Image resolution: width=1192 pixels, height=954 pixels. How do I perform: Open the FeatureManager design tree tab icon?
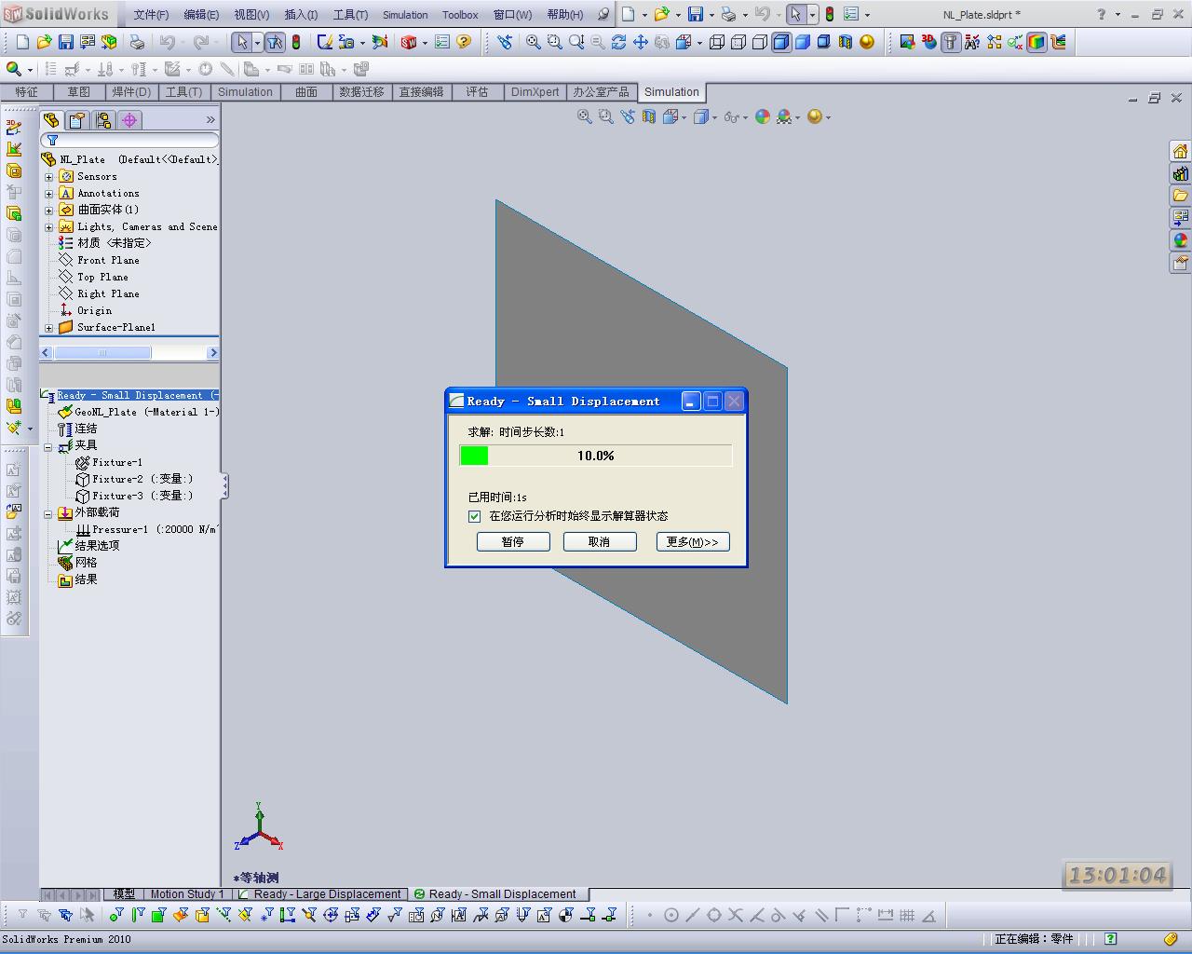[51, 120]
